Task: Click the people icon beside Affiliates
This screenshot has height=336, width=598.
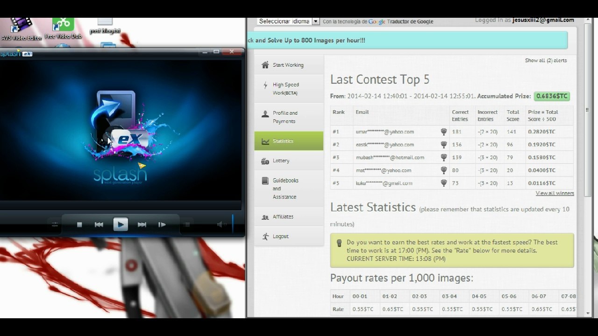Action: (x=265, y=217)
